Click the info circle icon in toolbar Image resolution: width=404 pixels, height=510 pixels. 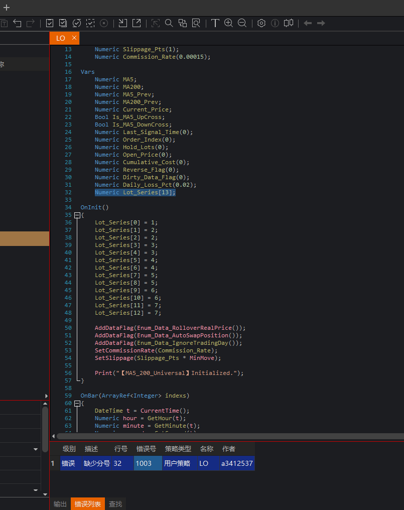click(275, 23)
